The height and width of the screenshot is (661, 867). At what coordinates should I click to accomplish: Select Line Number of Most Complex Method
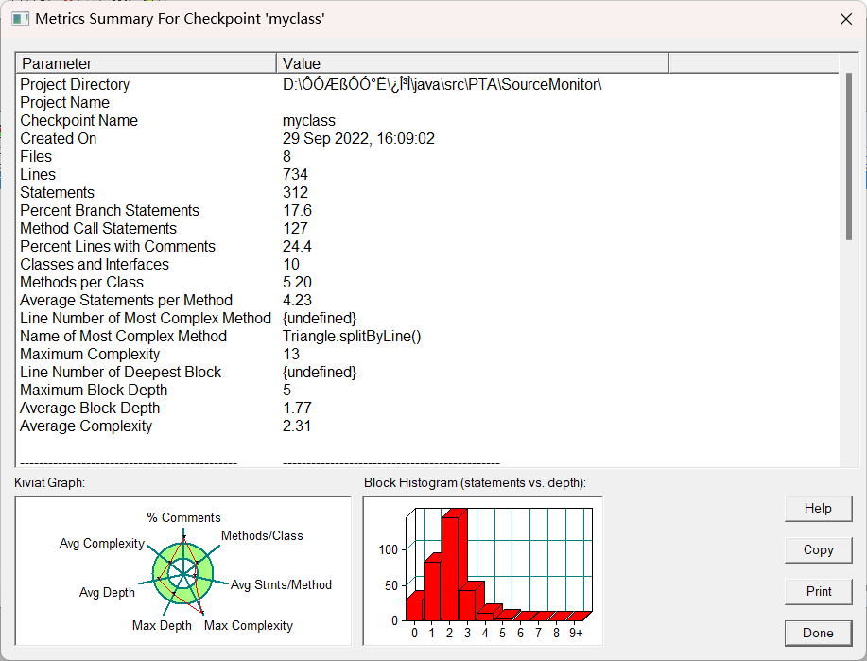coord(146,318)
